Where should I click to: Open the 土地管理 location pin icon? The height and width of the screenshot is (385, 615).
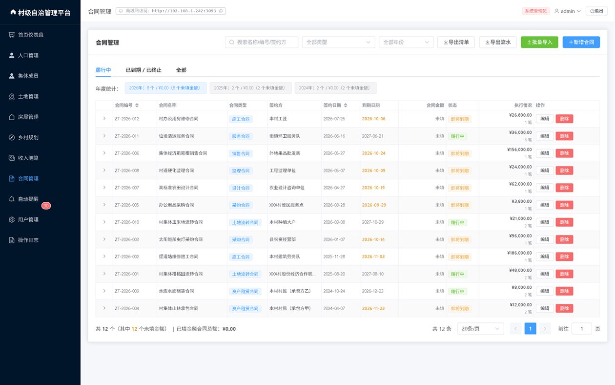click(12, 96)
